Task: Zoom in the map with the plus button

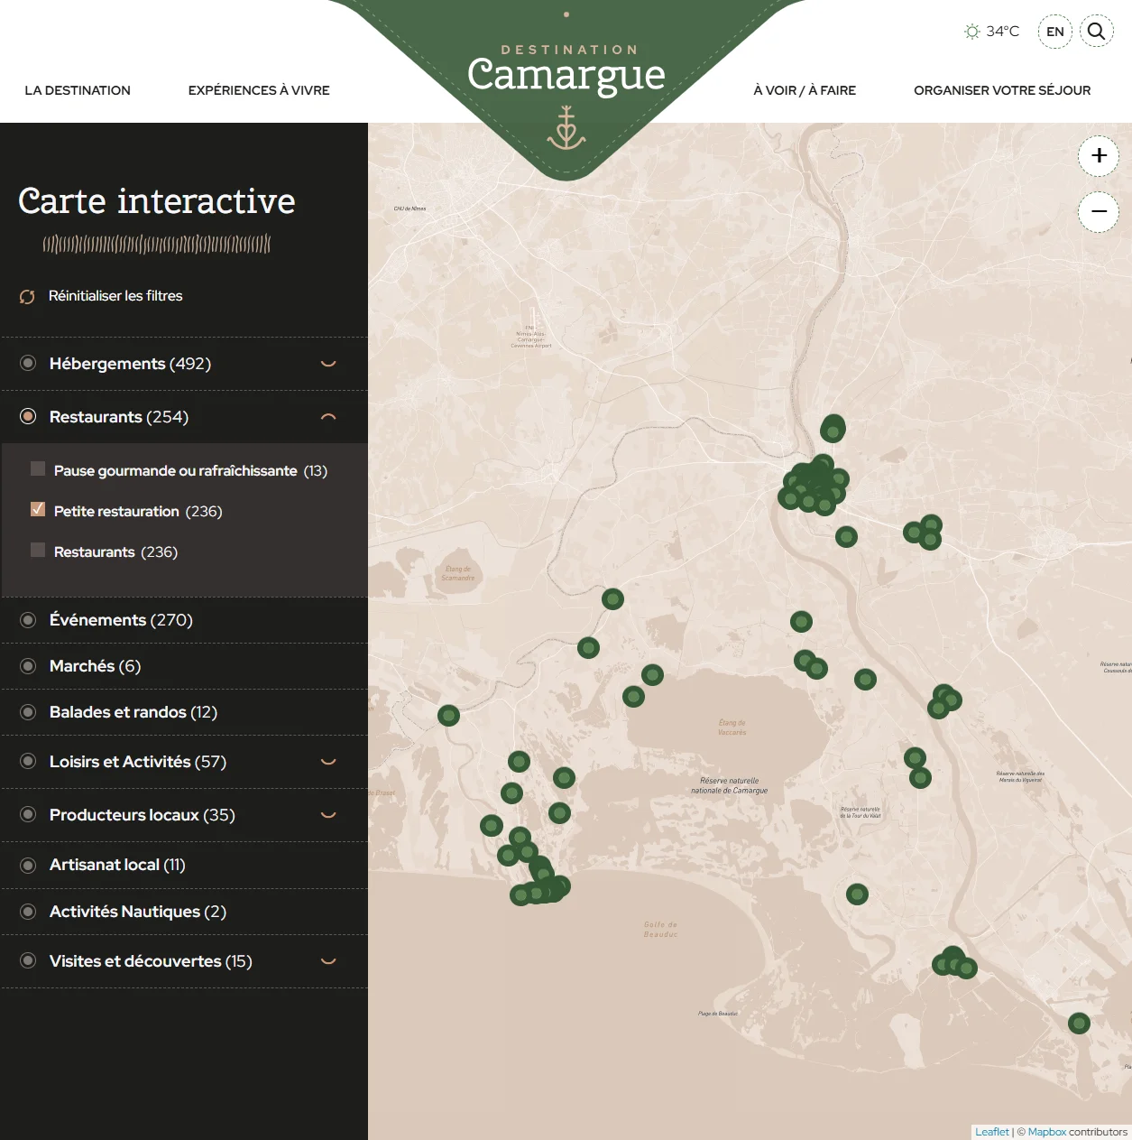Action: click(1099, 155)
